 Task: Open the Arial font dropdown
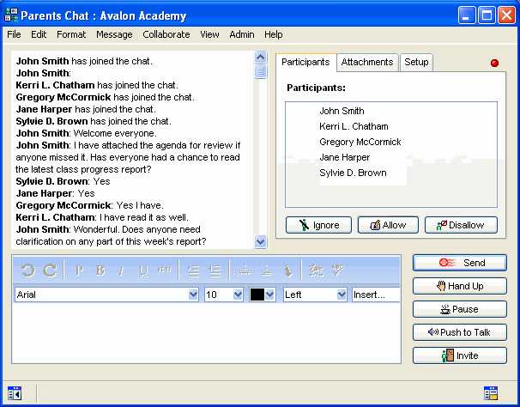192,295
